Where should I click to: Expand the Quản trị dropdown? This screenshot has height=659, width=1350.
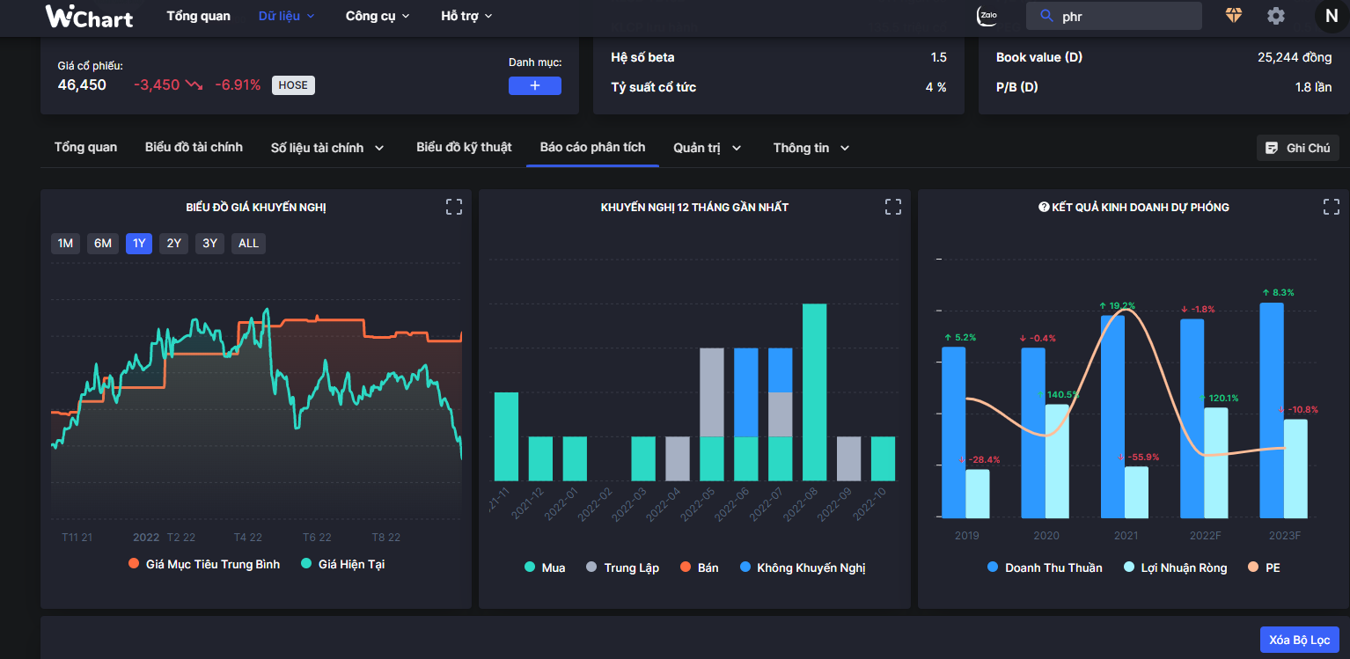pyautogui.click(x=707, y=148)
